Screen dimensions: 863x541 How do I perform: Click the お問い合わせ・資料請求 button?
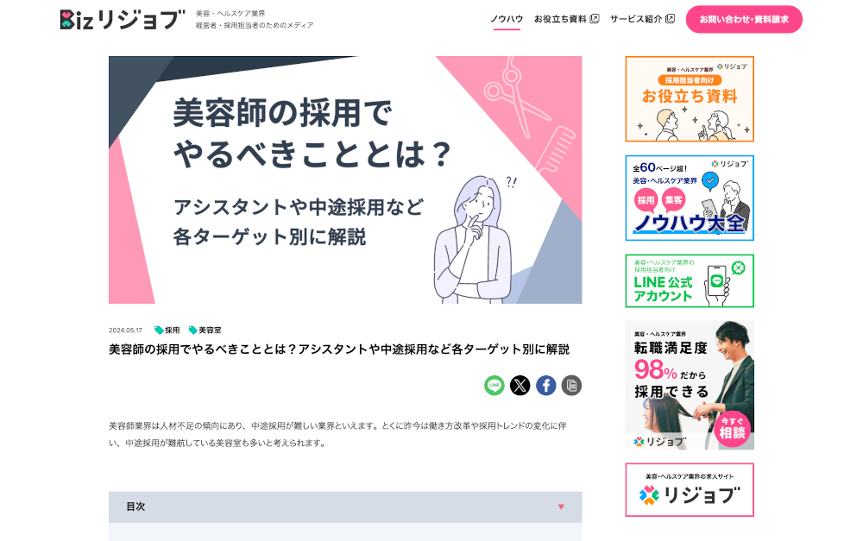point(744,19)
